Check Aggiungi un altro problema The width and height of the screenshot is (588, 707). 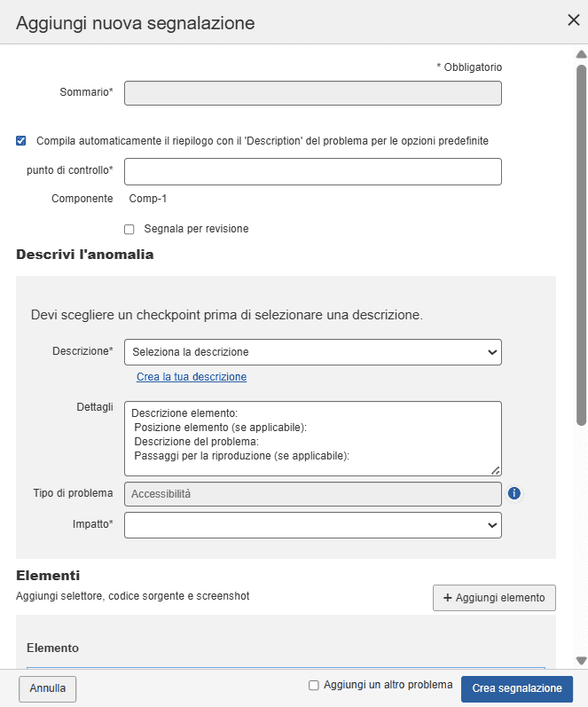[313, 685]
